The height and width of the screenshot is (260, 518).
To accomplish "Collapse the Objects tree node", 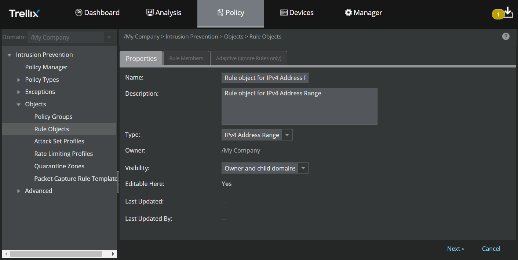I will [19, 105].
